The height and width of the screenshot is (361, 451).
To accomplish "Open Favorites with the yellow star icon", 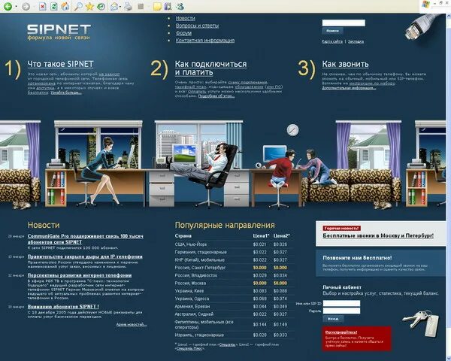I will click(x=89, y=6).
